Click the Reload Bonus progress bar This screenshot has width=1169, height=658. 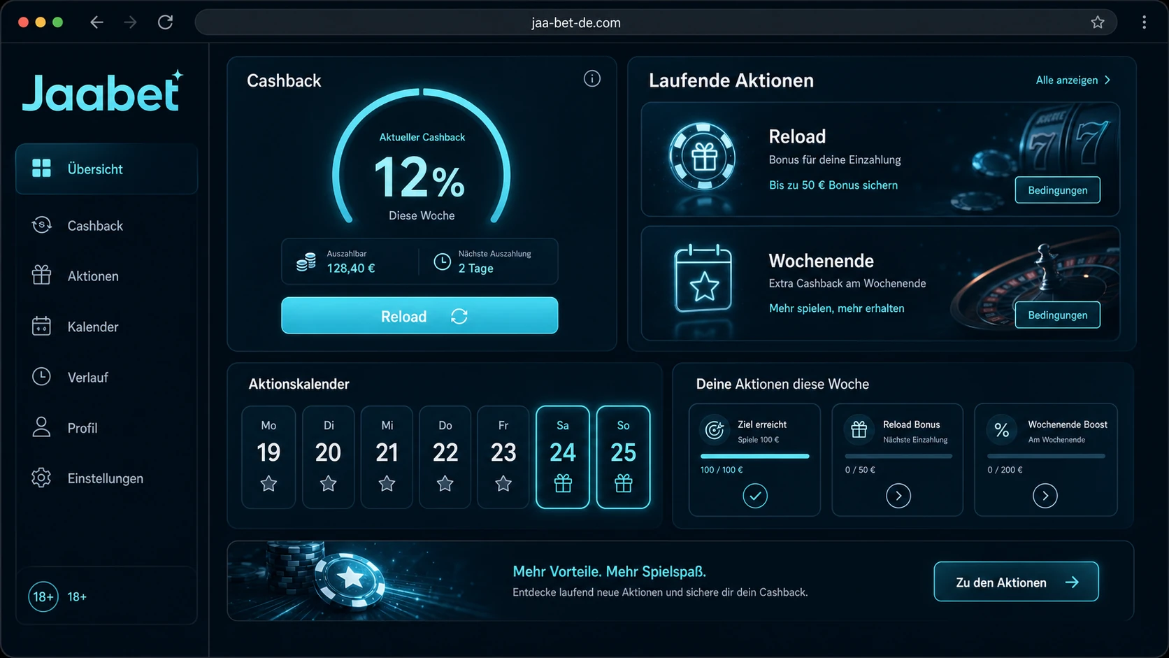point(898,456)
